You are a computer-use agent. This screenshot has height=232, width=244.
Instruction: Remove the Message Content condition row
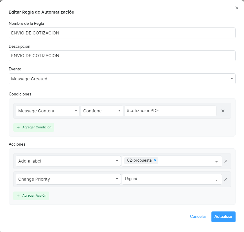[x=223, y=111]
